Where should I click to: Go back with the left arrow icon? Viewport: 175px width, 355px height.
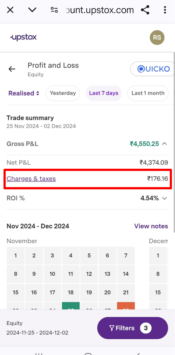pyautogui.click(x=12, y=69)
